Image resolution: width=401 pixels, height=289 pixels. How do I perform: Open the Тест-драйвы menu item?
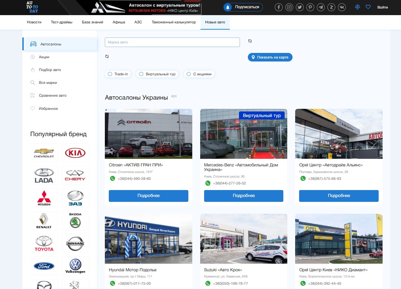(x=61, y=22)
